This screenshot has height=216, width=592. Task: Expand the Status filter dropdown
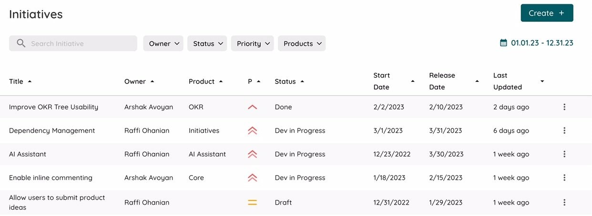click(207, 43)
